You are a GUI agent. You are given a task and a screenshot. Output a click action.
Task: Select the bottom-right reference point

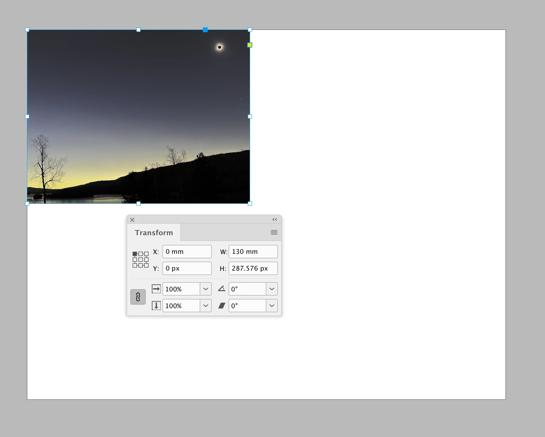146,265
